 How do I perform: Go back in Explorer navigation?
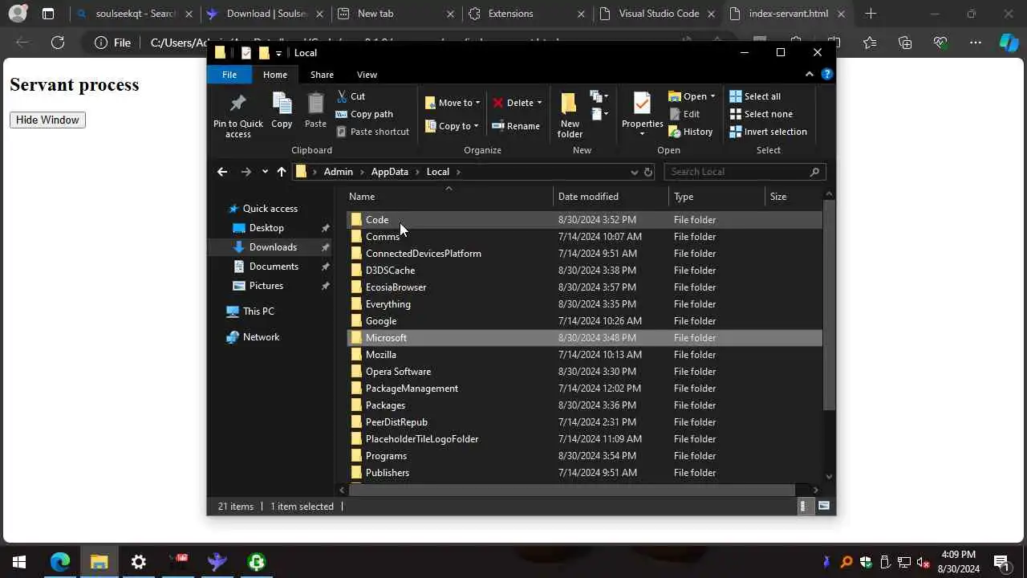[x=222, y=172]
